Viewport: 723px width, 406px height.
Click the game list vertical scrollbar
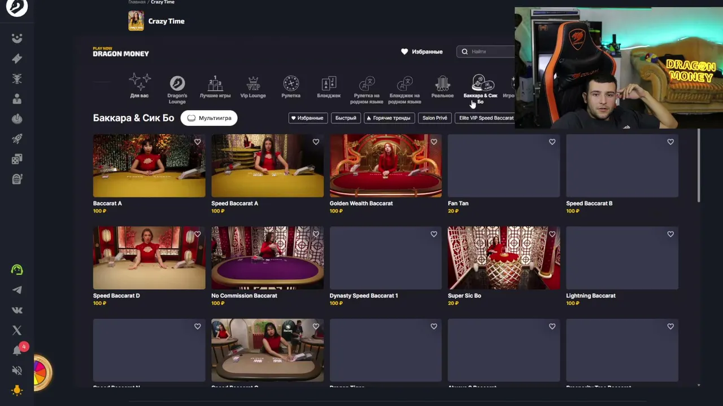tap(699, 165)
